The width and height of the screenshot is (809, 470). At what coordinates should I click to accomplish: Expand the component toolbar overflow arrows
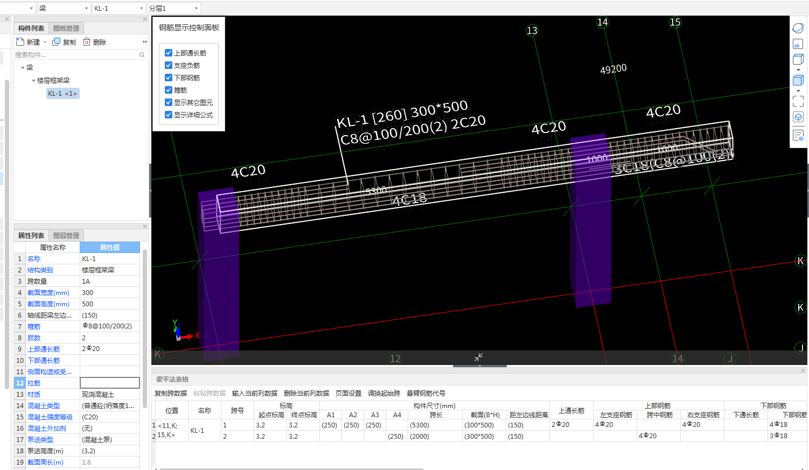point(145,42)
